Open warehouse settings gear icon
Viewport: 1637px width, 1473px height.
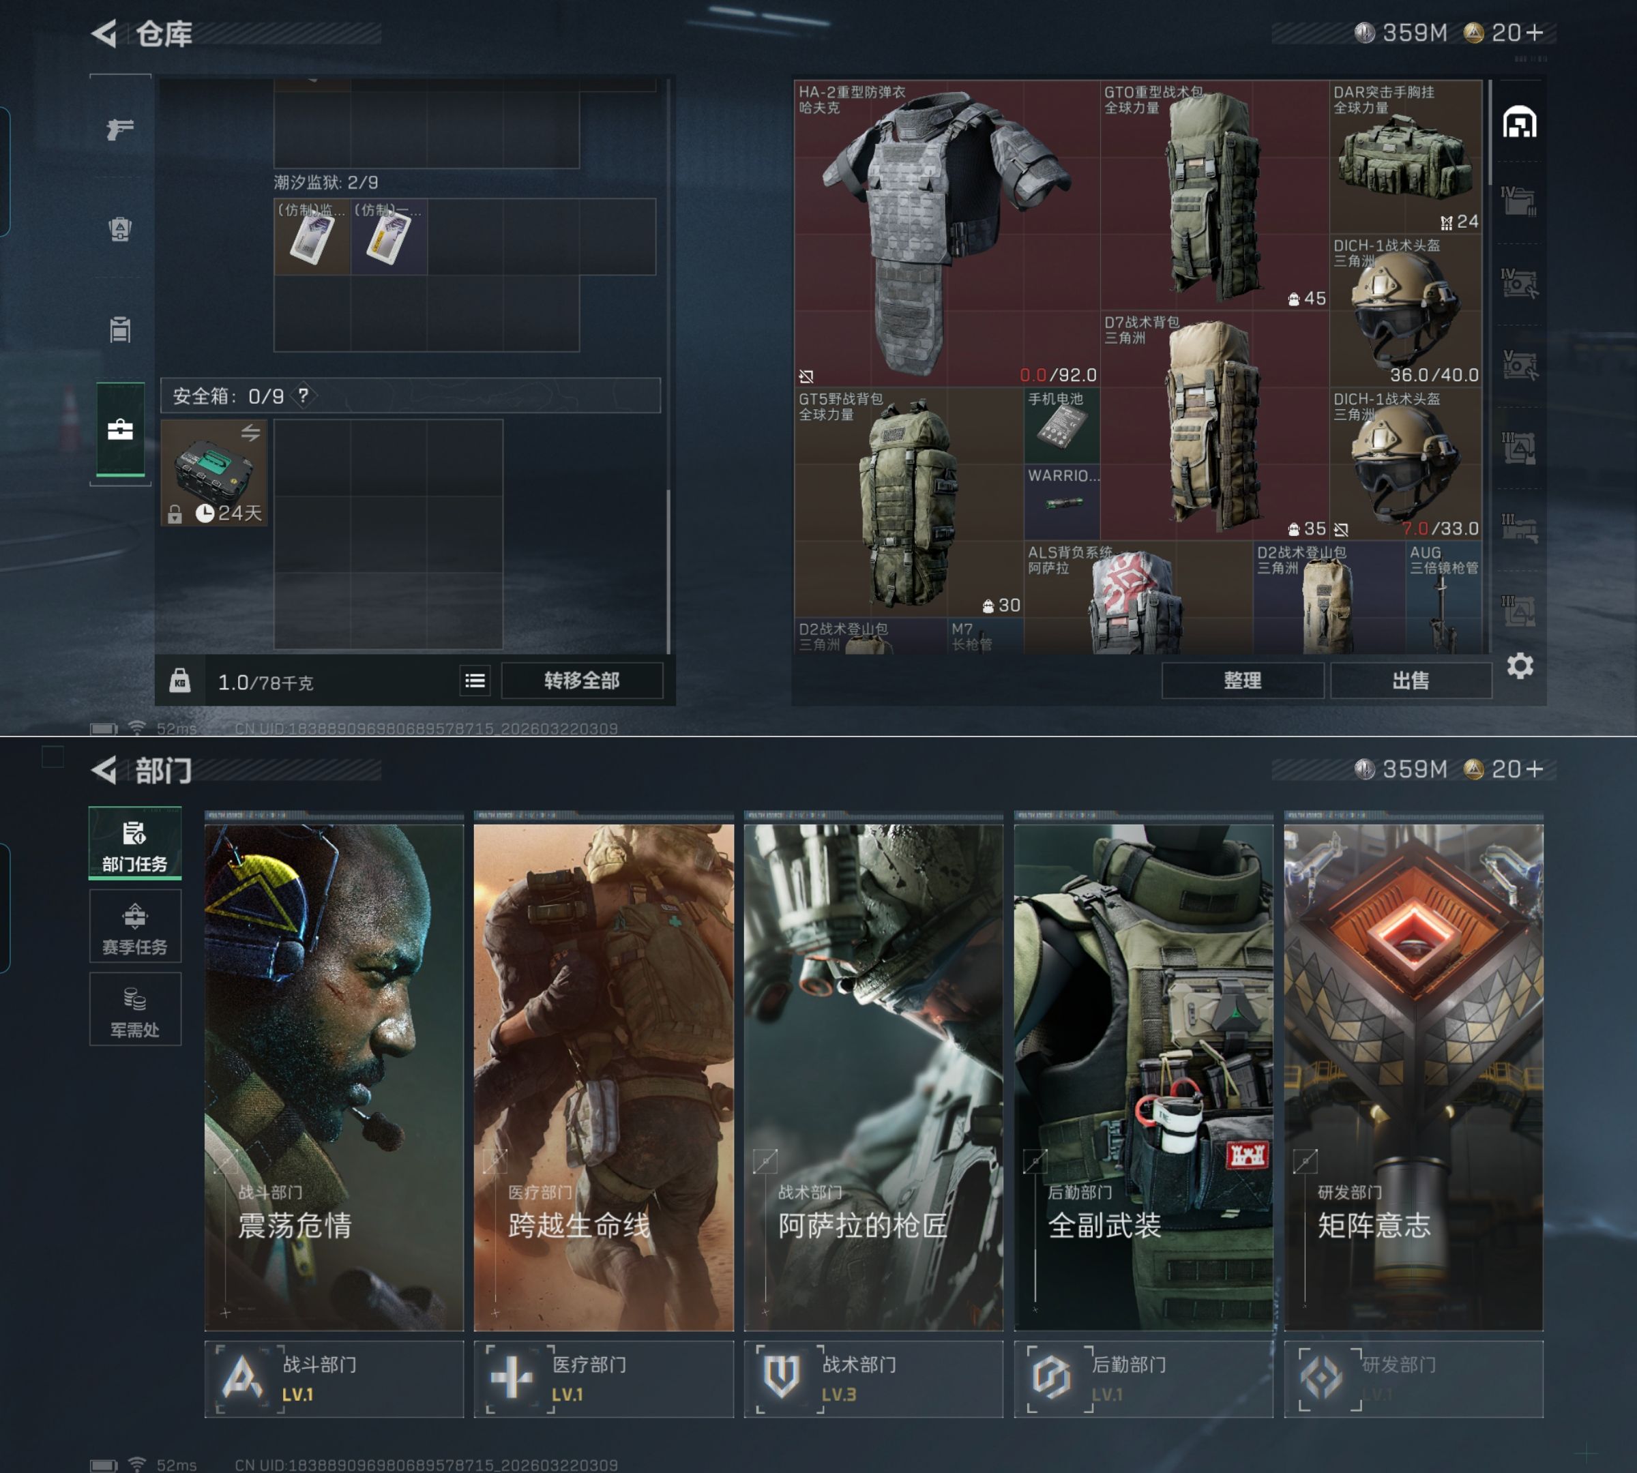1520,666
